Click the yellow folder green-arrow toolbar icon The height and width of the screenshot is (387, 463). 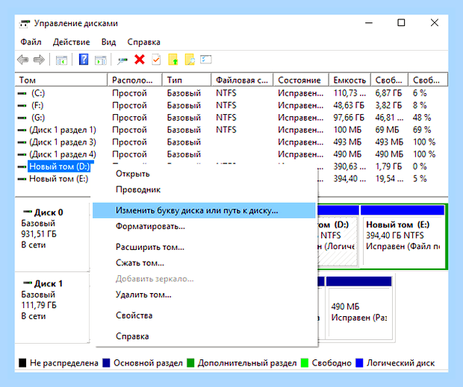point(173,60)
